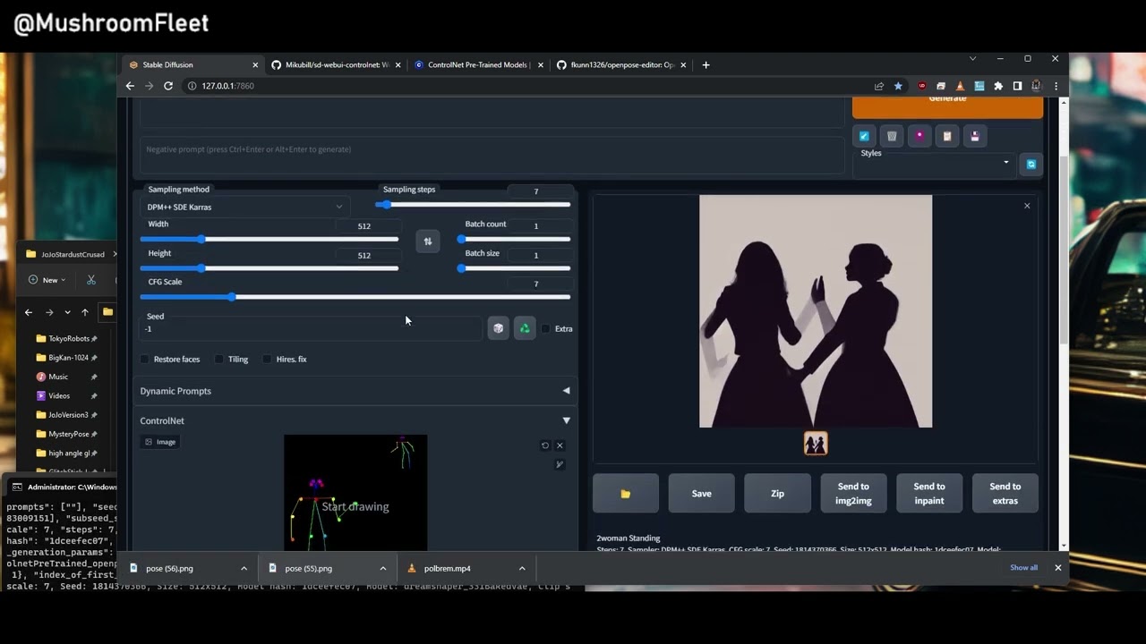Screen dimensions: 1146x644
Task: Click the trash clear-prompt icon
Action: [x=892, y=136]
